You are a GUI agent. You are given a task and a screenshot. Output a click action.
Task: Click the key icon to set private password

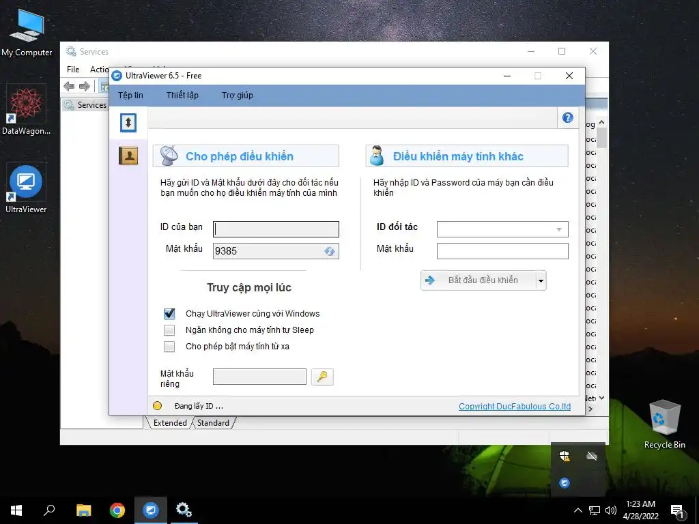coord(322,377)
